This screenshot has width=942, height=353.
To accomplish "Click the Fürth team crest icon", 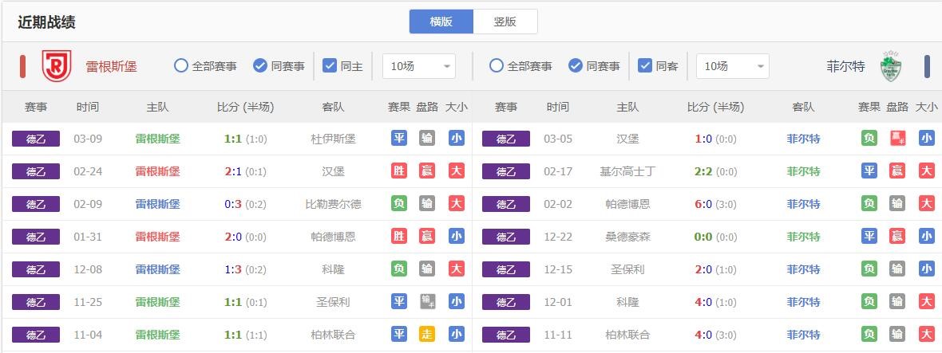I will coord(890,66).
